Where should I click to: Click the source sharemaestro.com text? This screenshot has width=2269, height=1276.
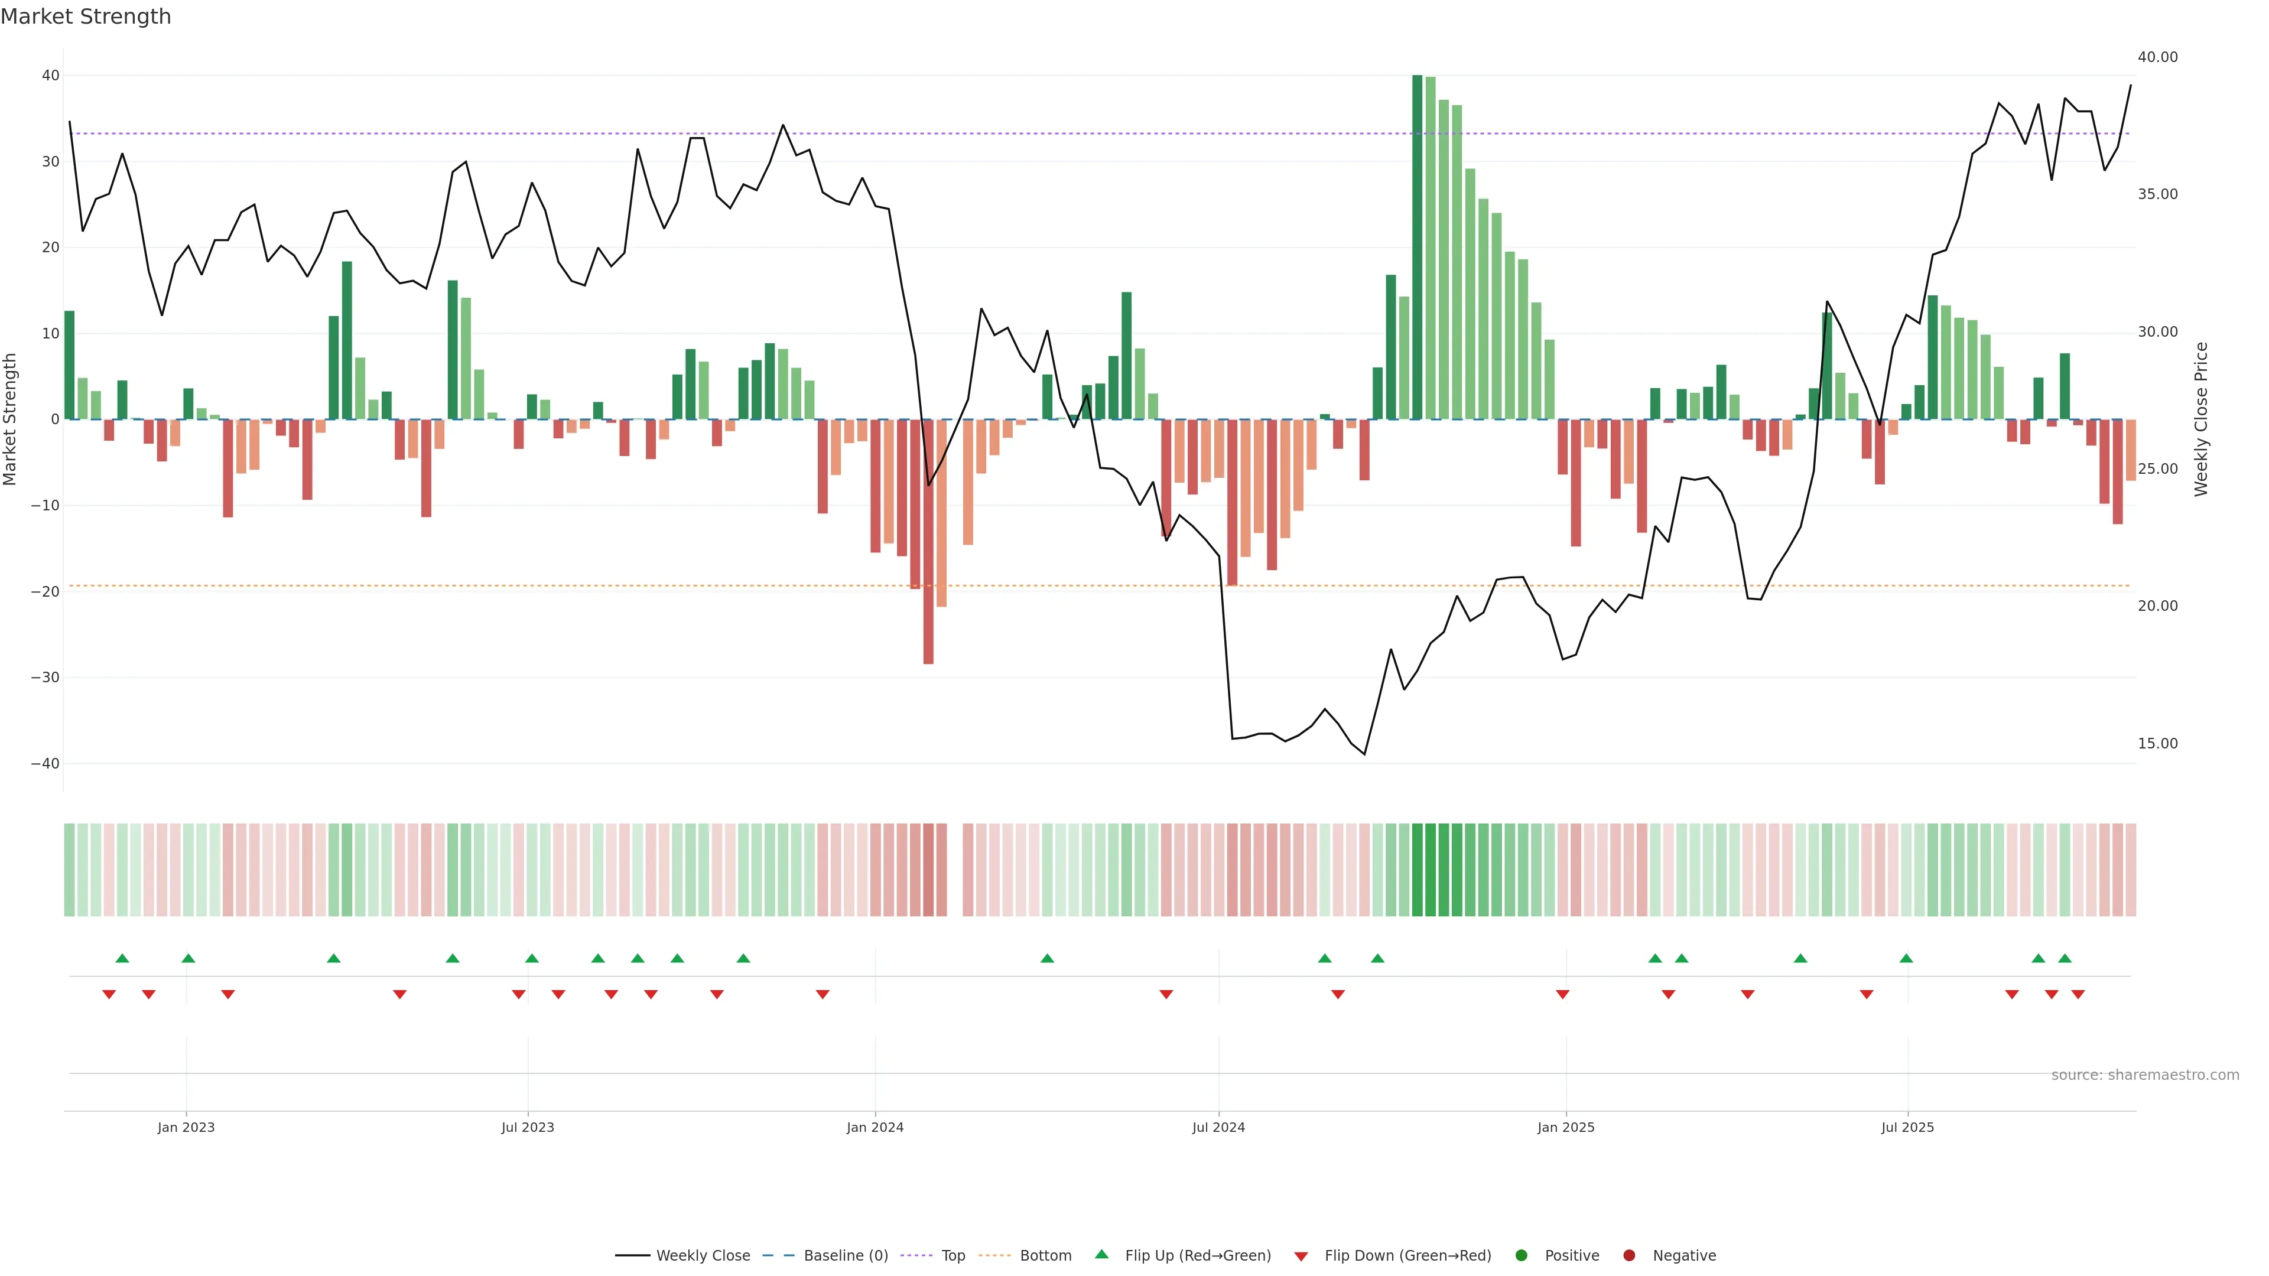click(2145, 1075)
